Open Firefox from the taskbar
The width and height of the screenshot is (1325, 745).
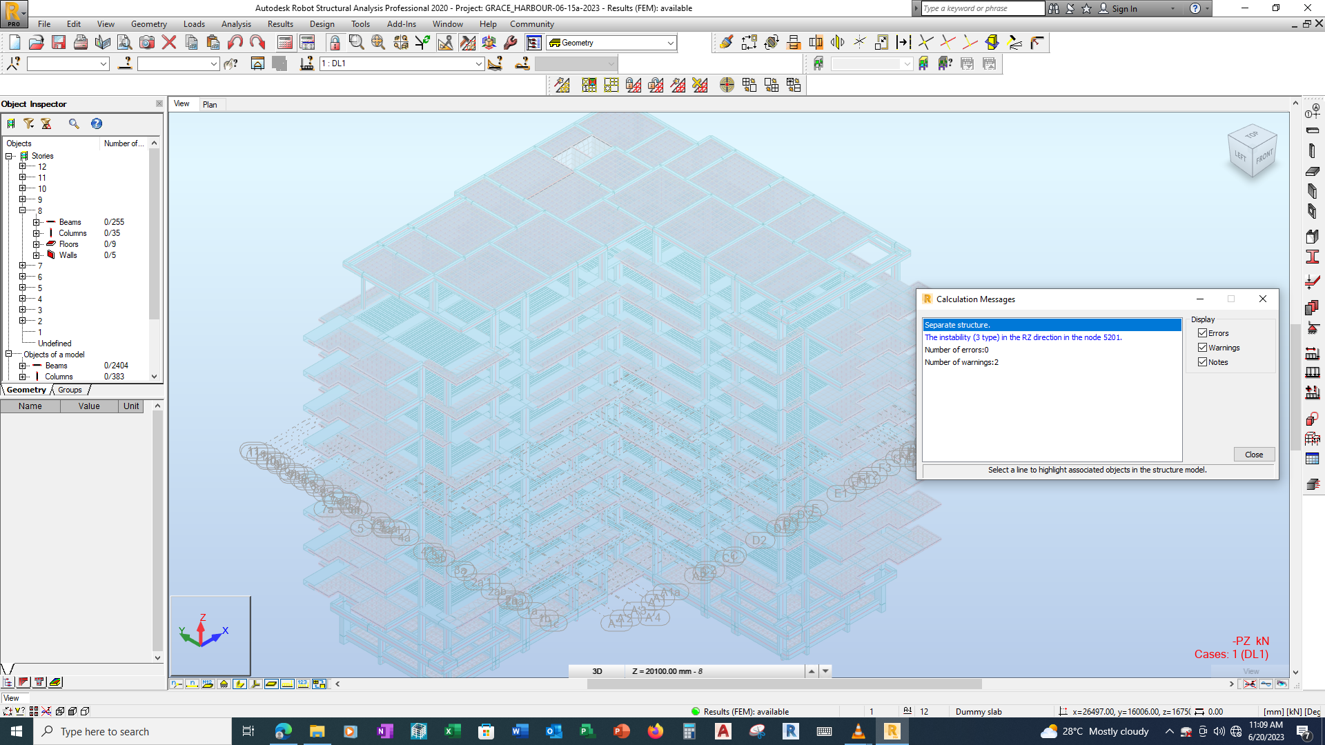click(655, 731)
